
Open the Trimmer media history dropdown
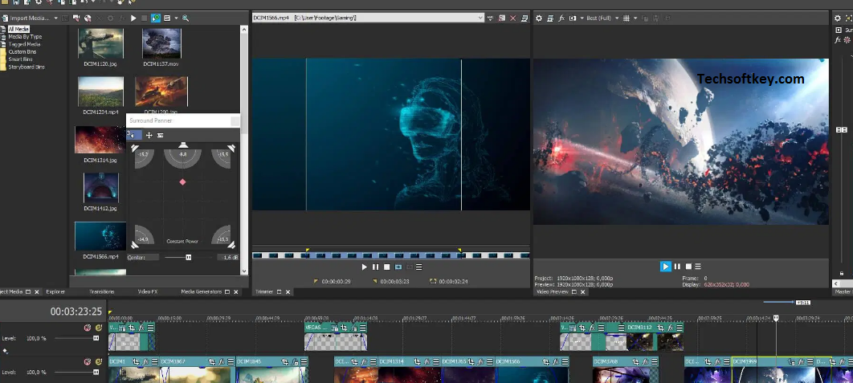(480, 18)
